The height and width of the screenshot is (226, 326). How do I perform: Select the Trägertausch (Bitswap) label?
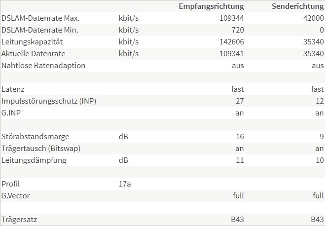[41, 149]
